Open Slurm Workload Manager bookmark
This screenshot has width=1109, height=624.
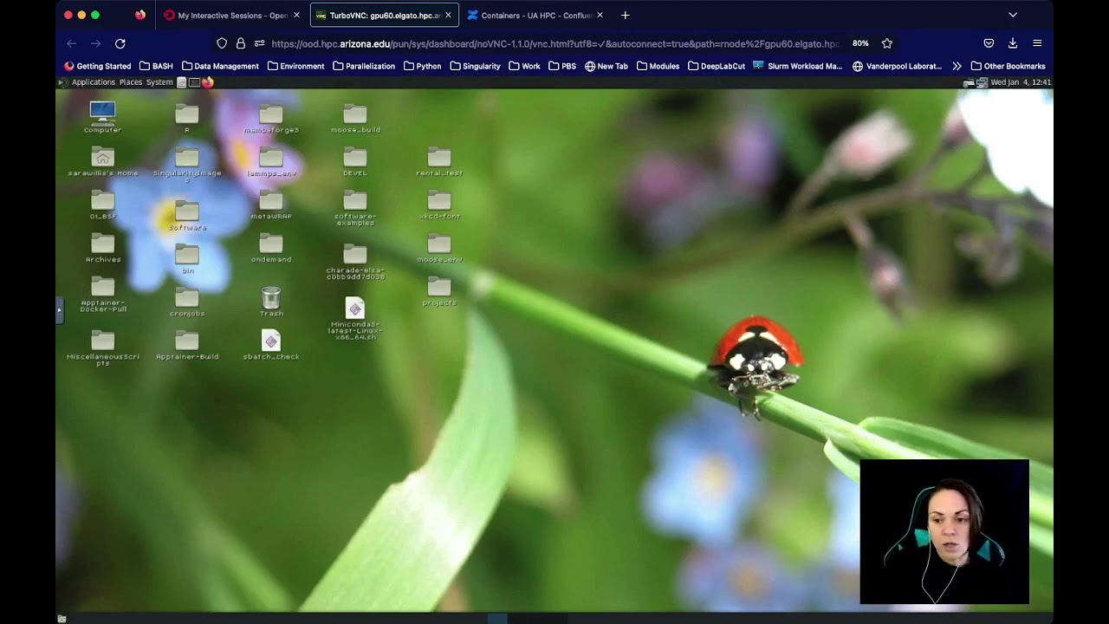(797, 66)
